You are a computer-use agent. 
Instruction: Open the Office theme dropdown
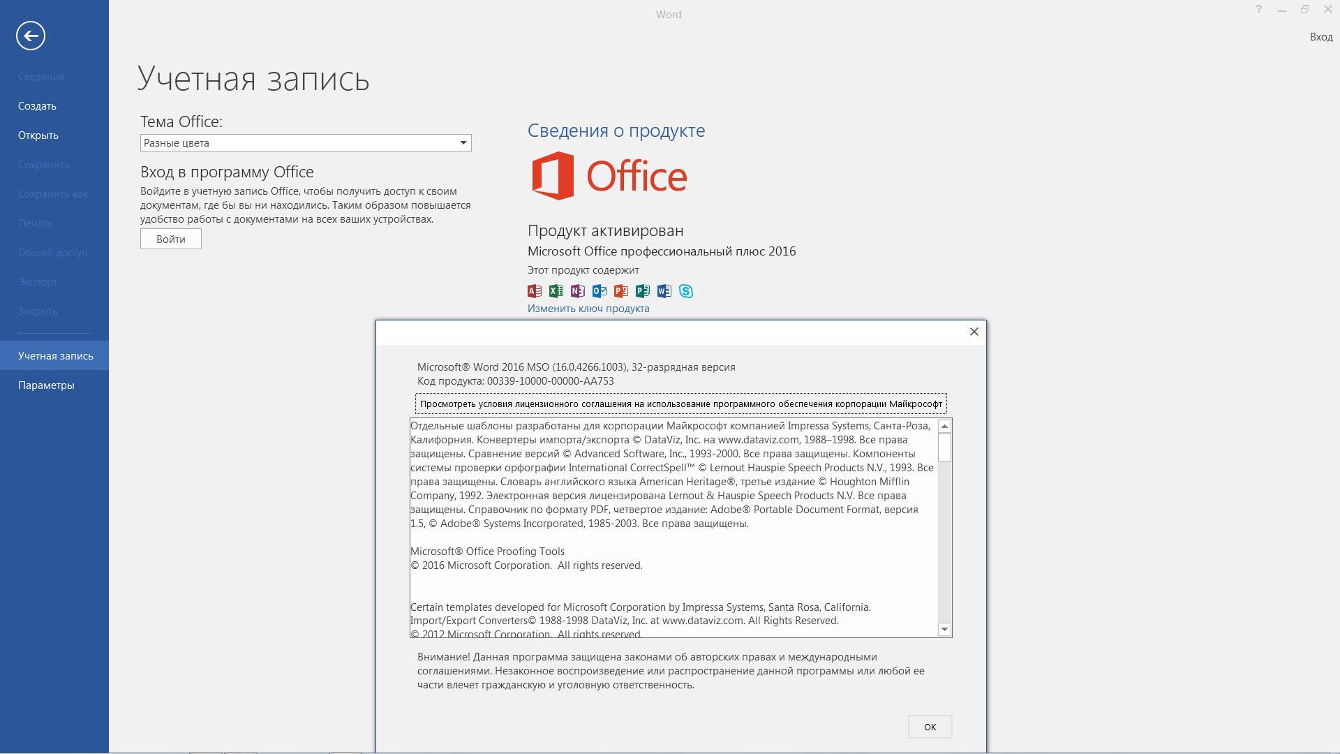[x=306, y=143]
